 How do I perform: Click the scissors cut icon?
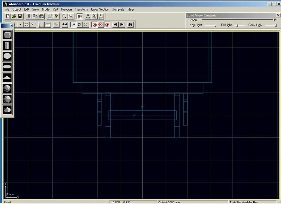29,17
